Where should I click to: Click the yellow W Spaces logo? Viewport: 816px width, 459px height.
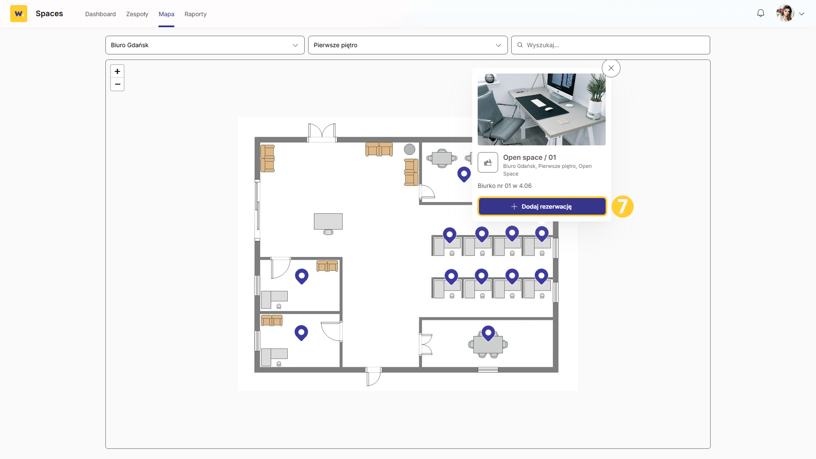(19, 14)
